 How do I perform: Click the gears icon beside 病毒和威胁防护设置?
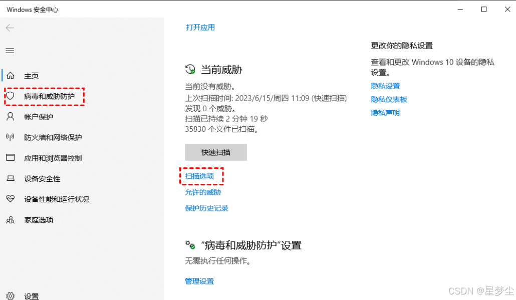pyautogui.click(x=190, y=245)
